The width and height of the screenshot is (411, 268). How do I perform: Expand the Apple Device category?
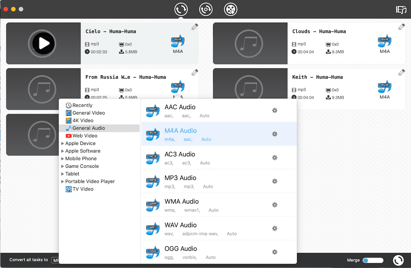(63, 144)
